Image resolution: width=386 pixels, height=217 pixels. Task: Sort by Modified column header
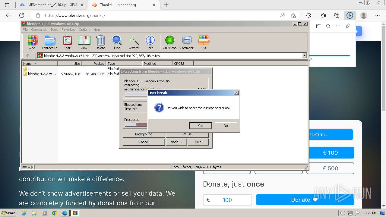point(157,63)
